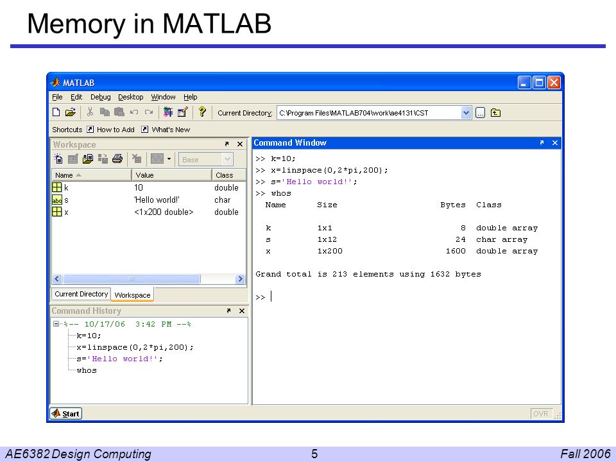Click the How to Add shortcut icon
Screen dimensions: 616x462
click(90, 129)
